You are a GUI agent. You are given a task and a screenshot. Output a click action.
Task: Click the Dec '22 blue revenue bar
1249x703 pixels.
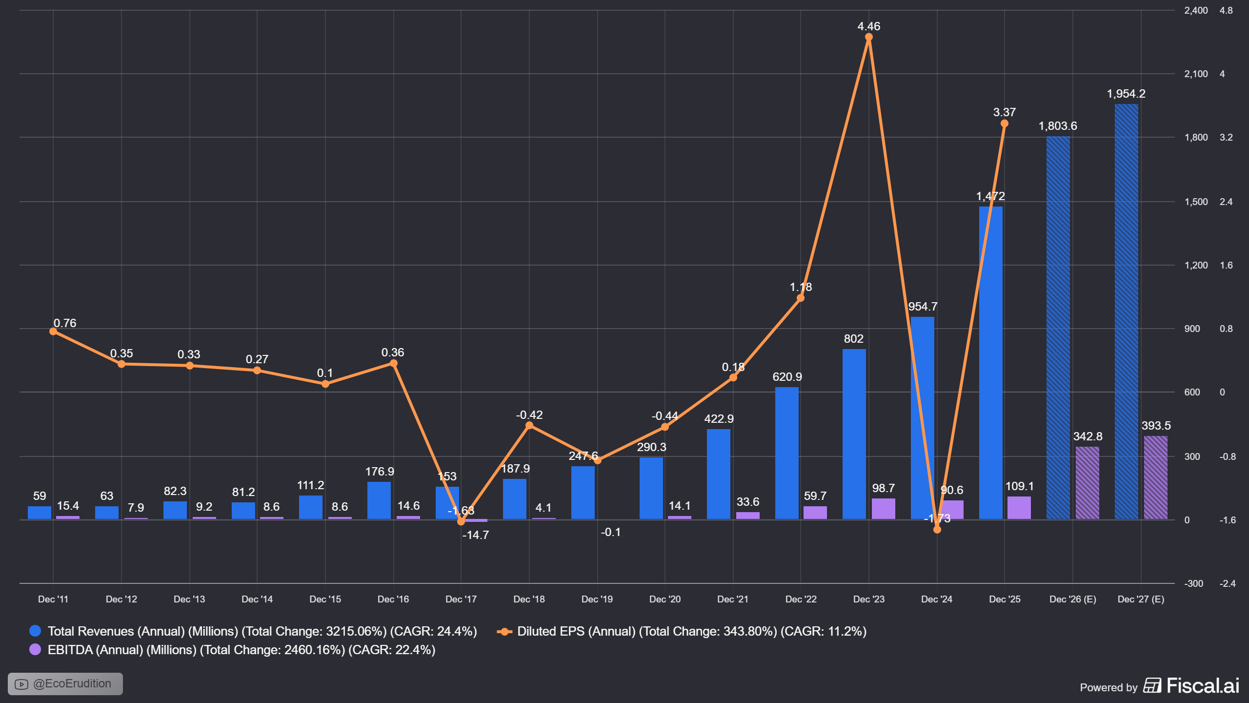pyautogui.click(x=787, y=453)
